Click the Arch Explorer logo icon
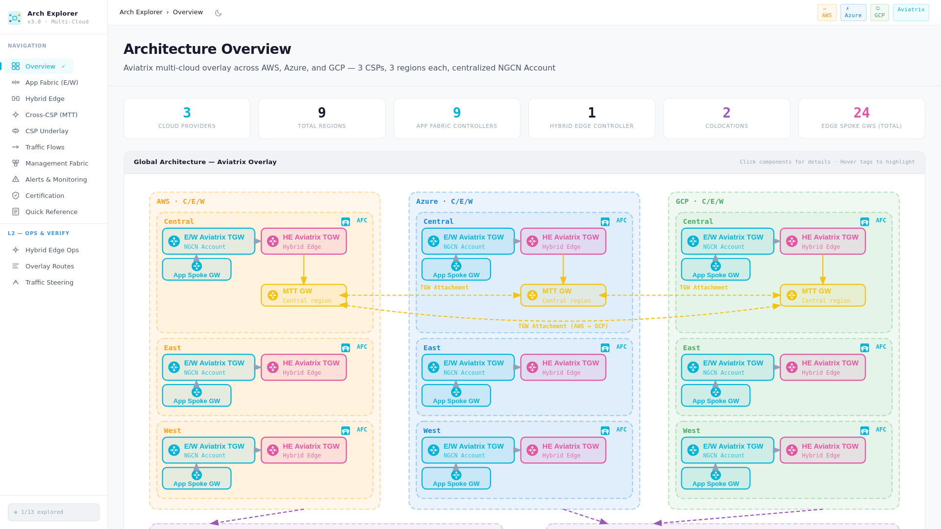The height and width of the screenshot is (529, 941). tap(15, 18)
